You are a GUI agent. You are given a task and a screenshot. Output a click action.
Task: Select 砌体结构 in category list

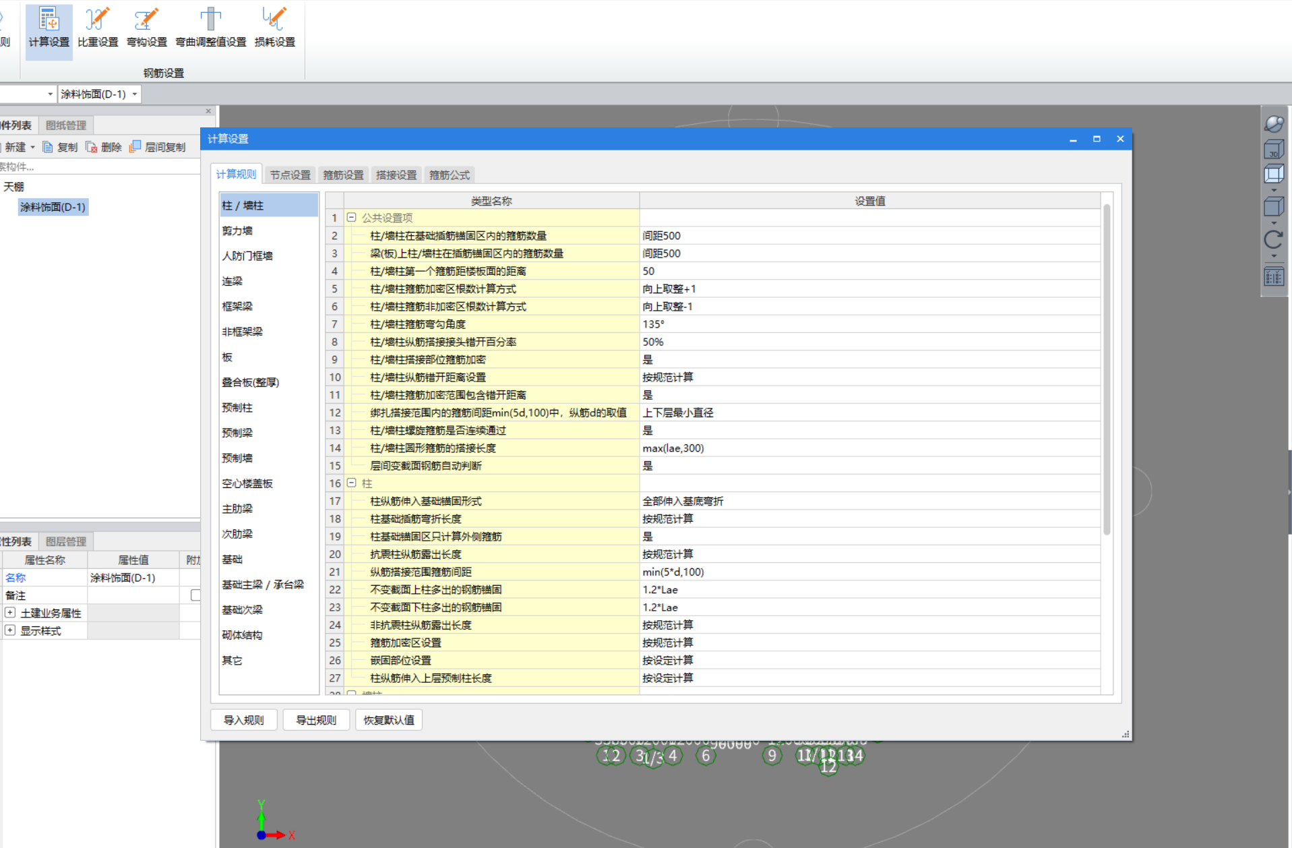268,635
